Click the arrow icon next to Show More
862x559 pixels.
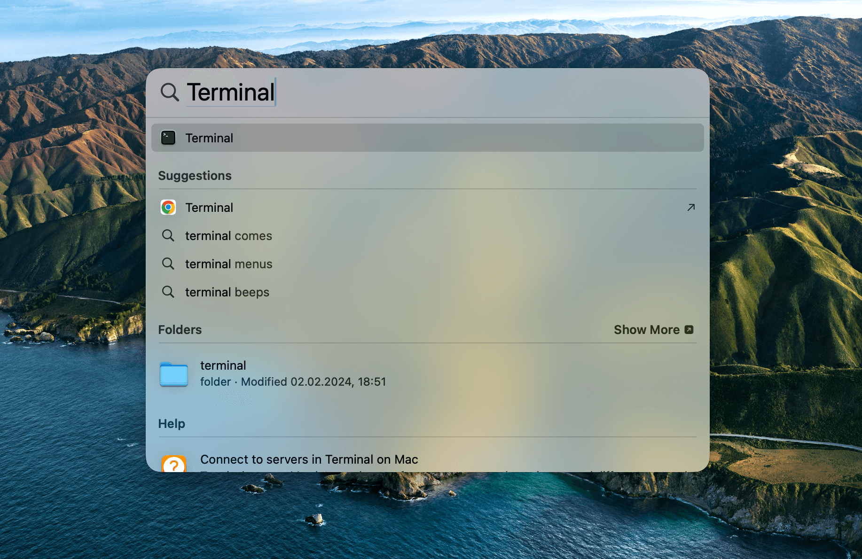pyautogui.click(x=689, y=330)
